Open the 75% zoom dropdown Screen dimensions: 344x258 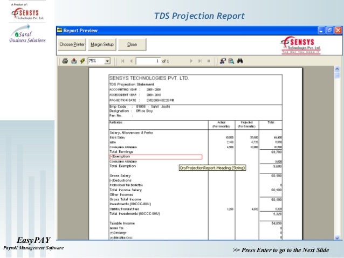107,61
